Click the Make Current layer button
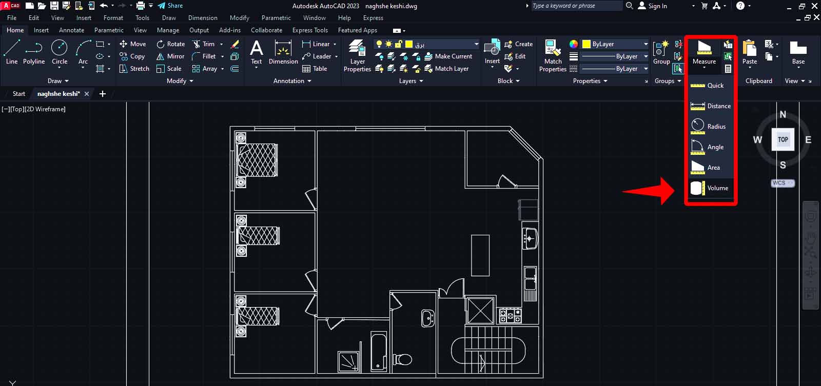The image size is (821, 386). pyautogui.click(x=448, y=56)
